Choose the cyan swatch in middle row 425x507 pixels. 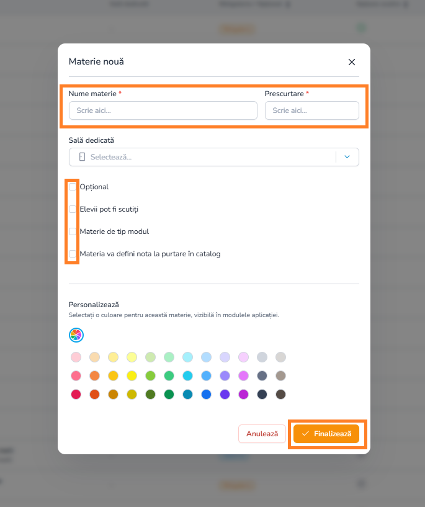coord(187,375)
